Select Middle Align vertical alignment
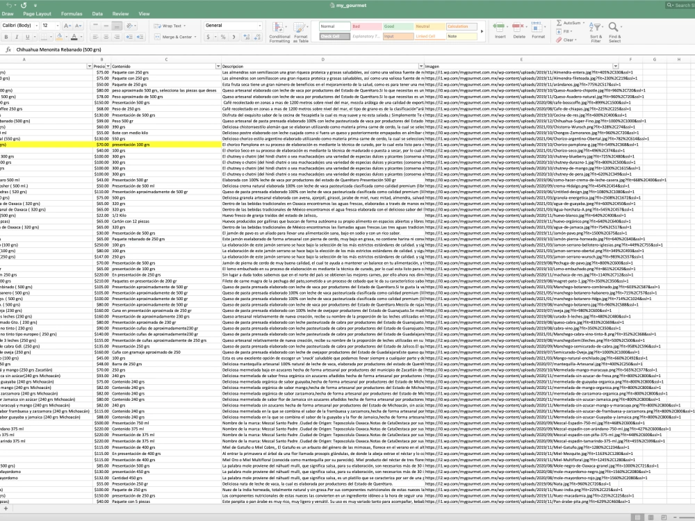 coord(106,26)
